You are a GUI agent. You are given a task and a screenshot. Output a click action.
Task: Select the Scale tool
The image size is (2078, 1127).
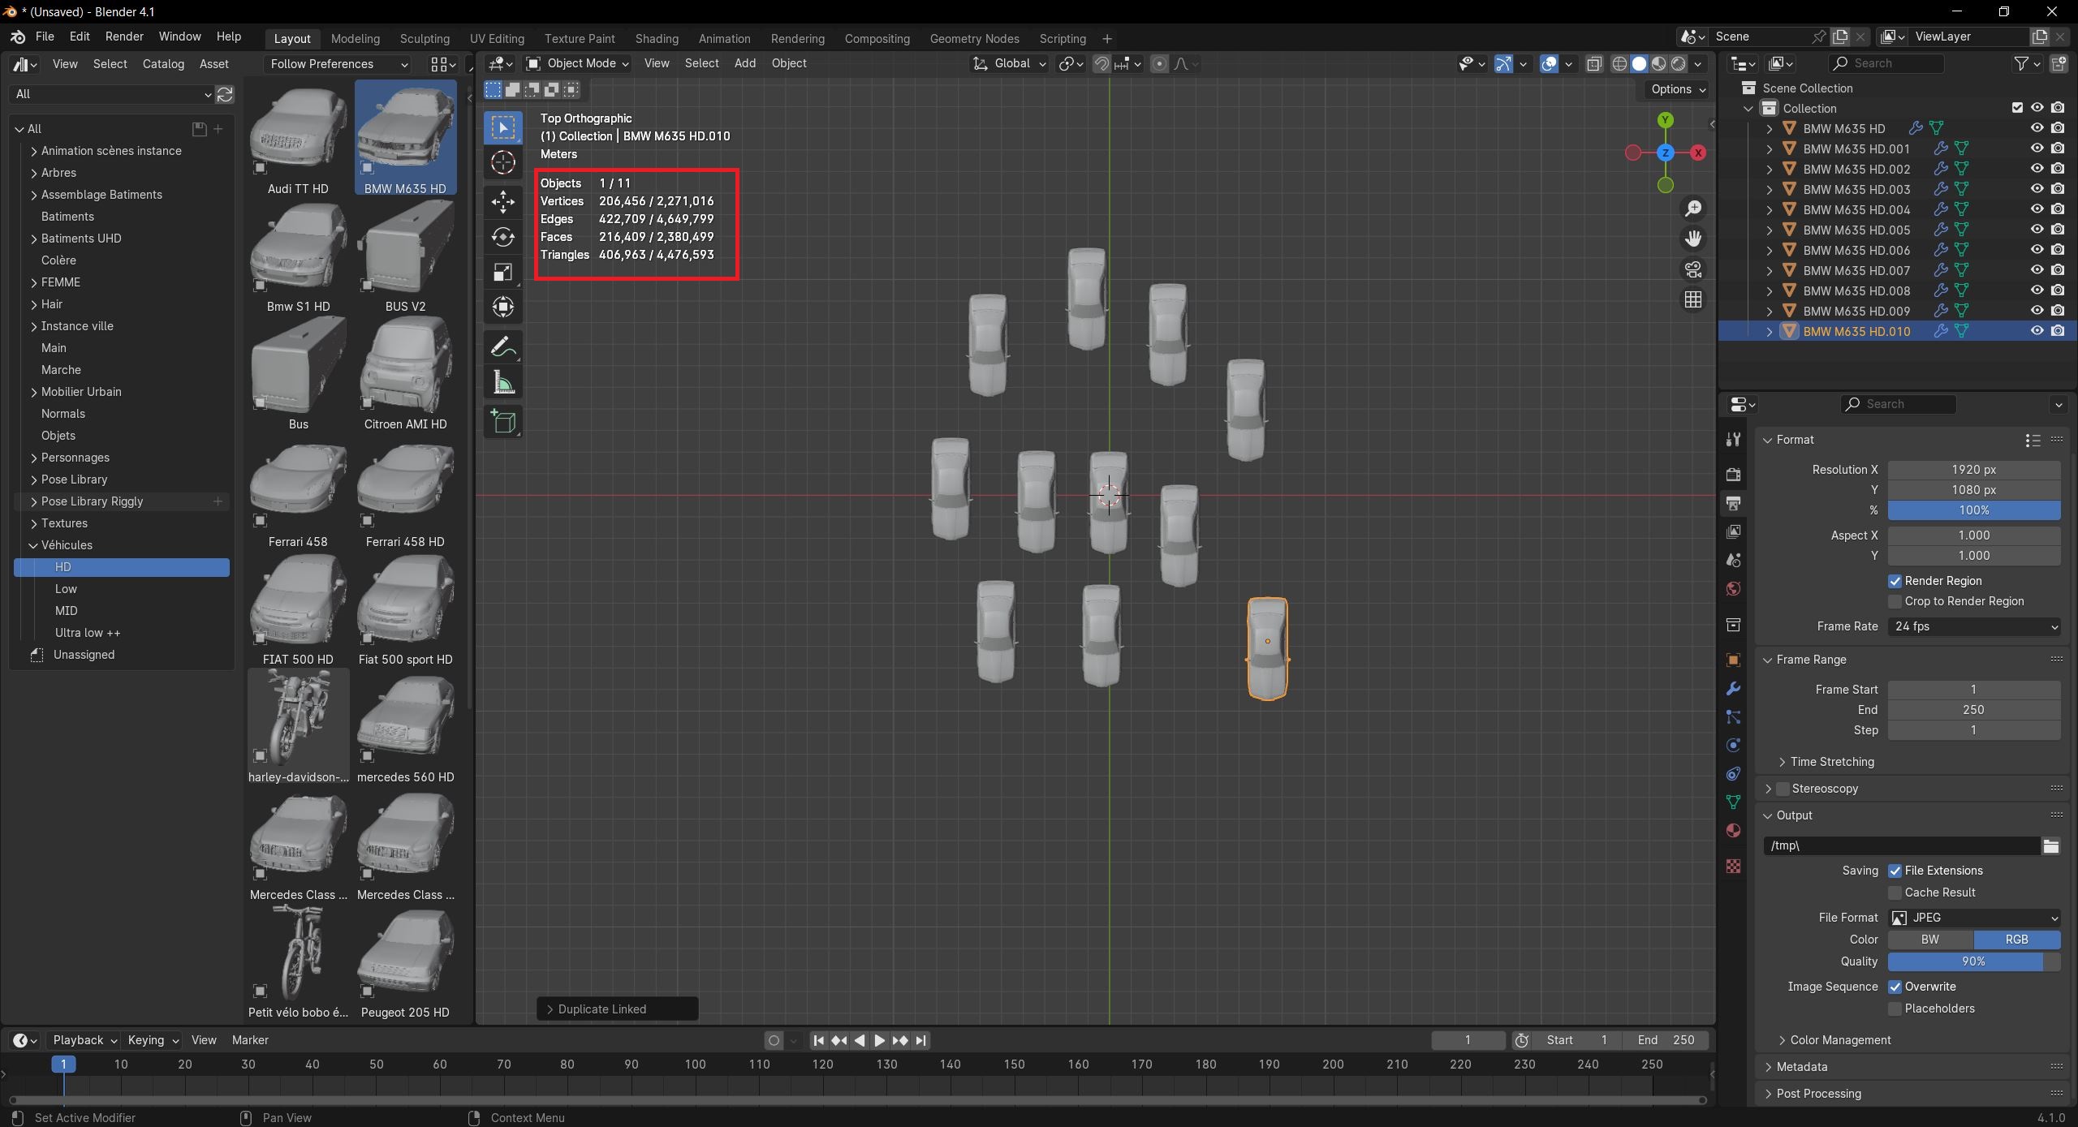tap(503, 272)
